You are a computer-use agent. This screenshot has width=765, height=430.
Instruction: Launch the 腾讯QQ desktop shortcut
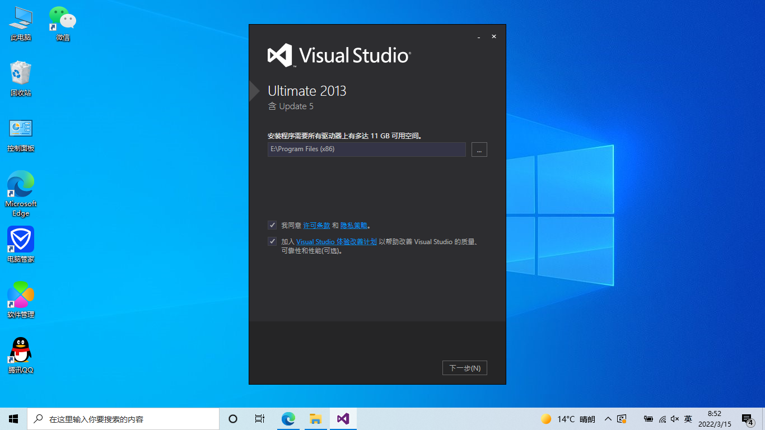point(21,356)
